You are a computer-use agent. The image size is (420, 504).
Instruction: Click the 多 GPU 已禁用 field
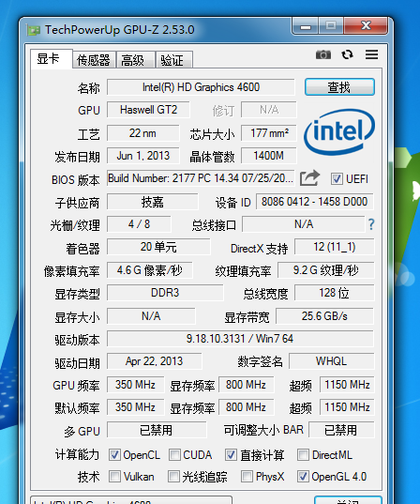(157, 430)
